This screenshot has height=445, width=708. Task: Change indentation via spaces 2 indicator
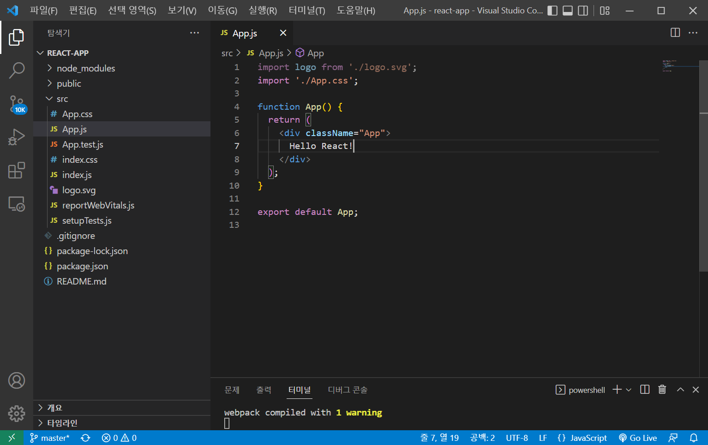click(x=482, y=438)
